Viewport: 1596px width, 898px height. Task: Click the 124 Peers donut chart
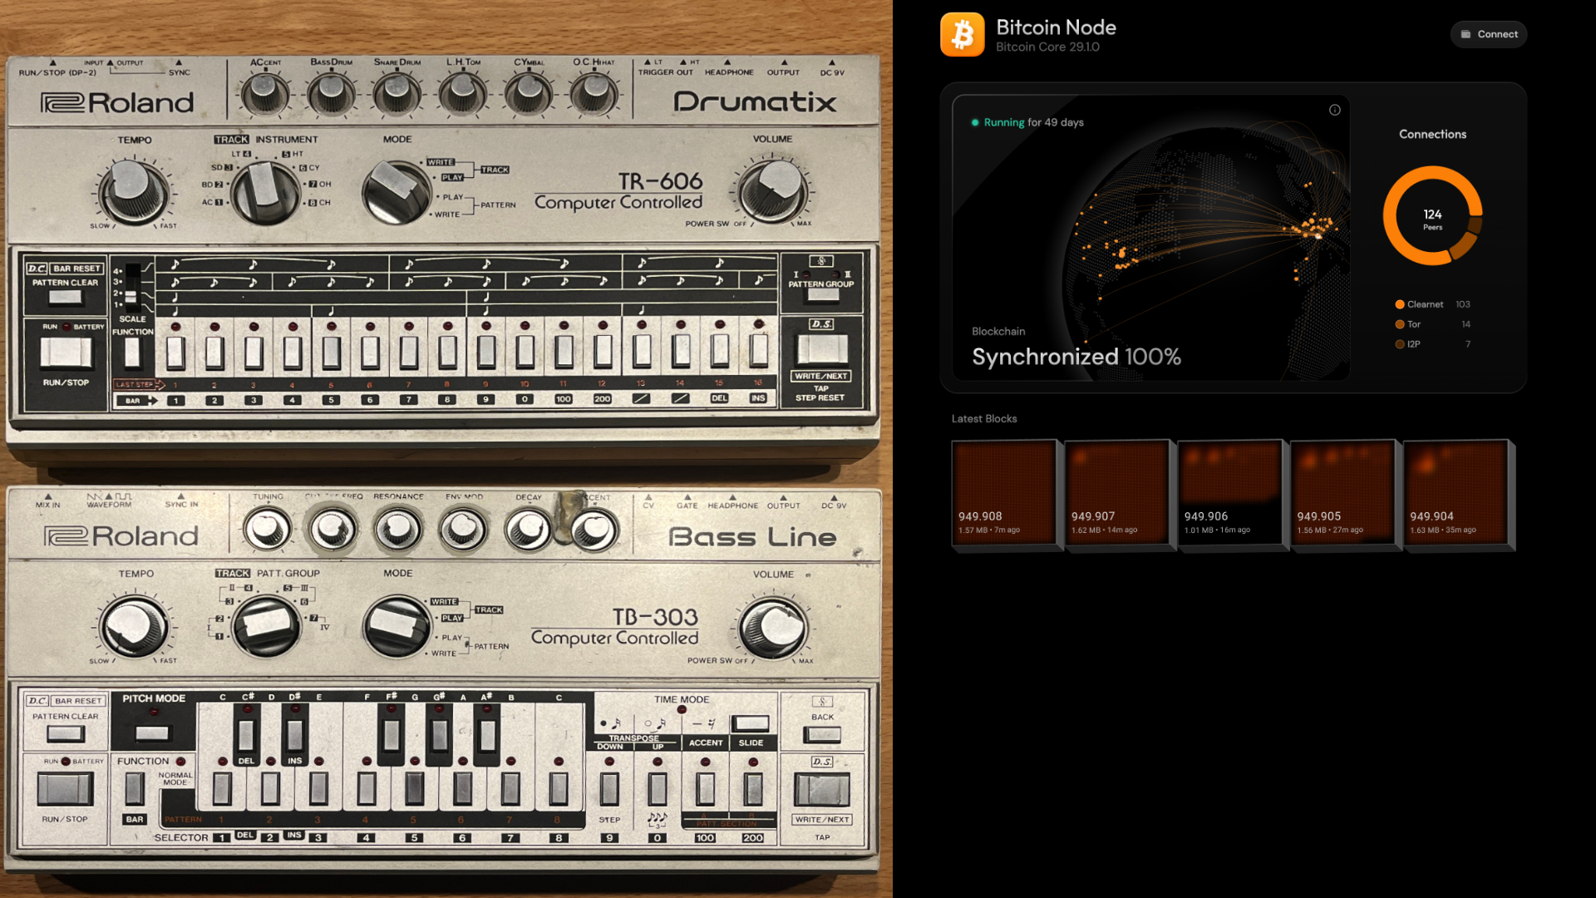1432,215
